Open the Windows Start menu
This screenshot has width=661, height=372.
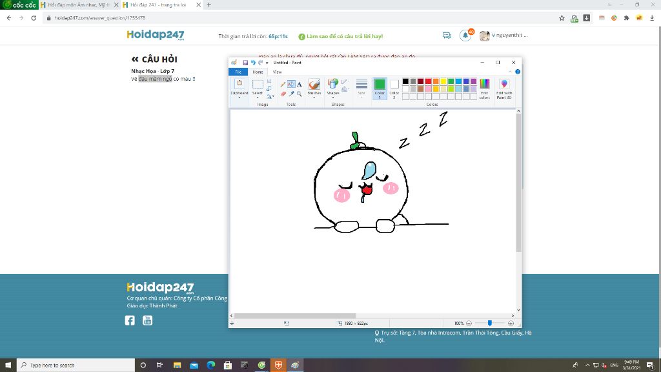point(8,366)
